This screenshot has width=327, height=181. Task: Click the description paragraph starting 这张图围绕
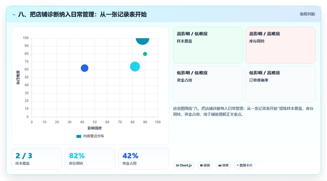pos(243,111)
